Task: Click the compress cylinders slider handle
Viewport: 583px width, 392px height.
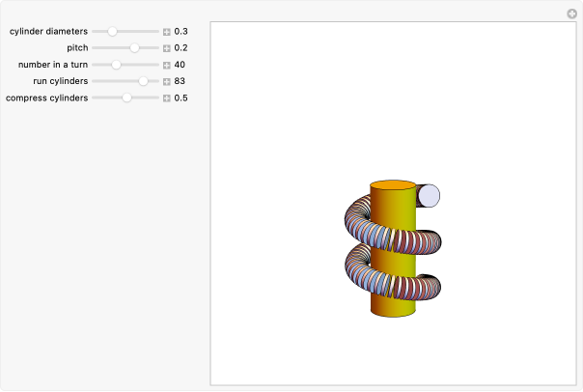Action: pos(125,98)
